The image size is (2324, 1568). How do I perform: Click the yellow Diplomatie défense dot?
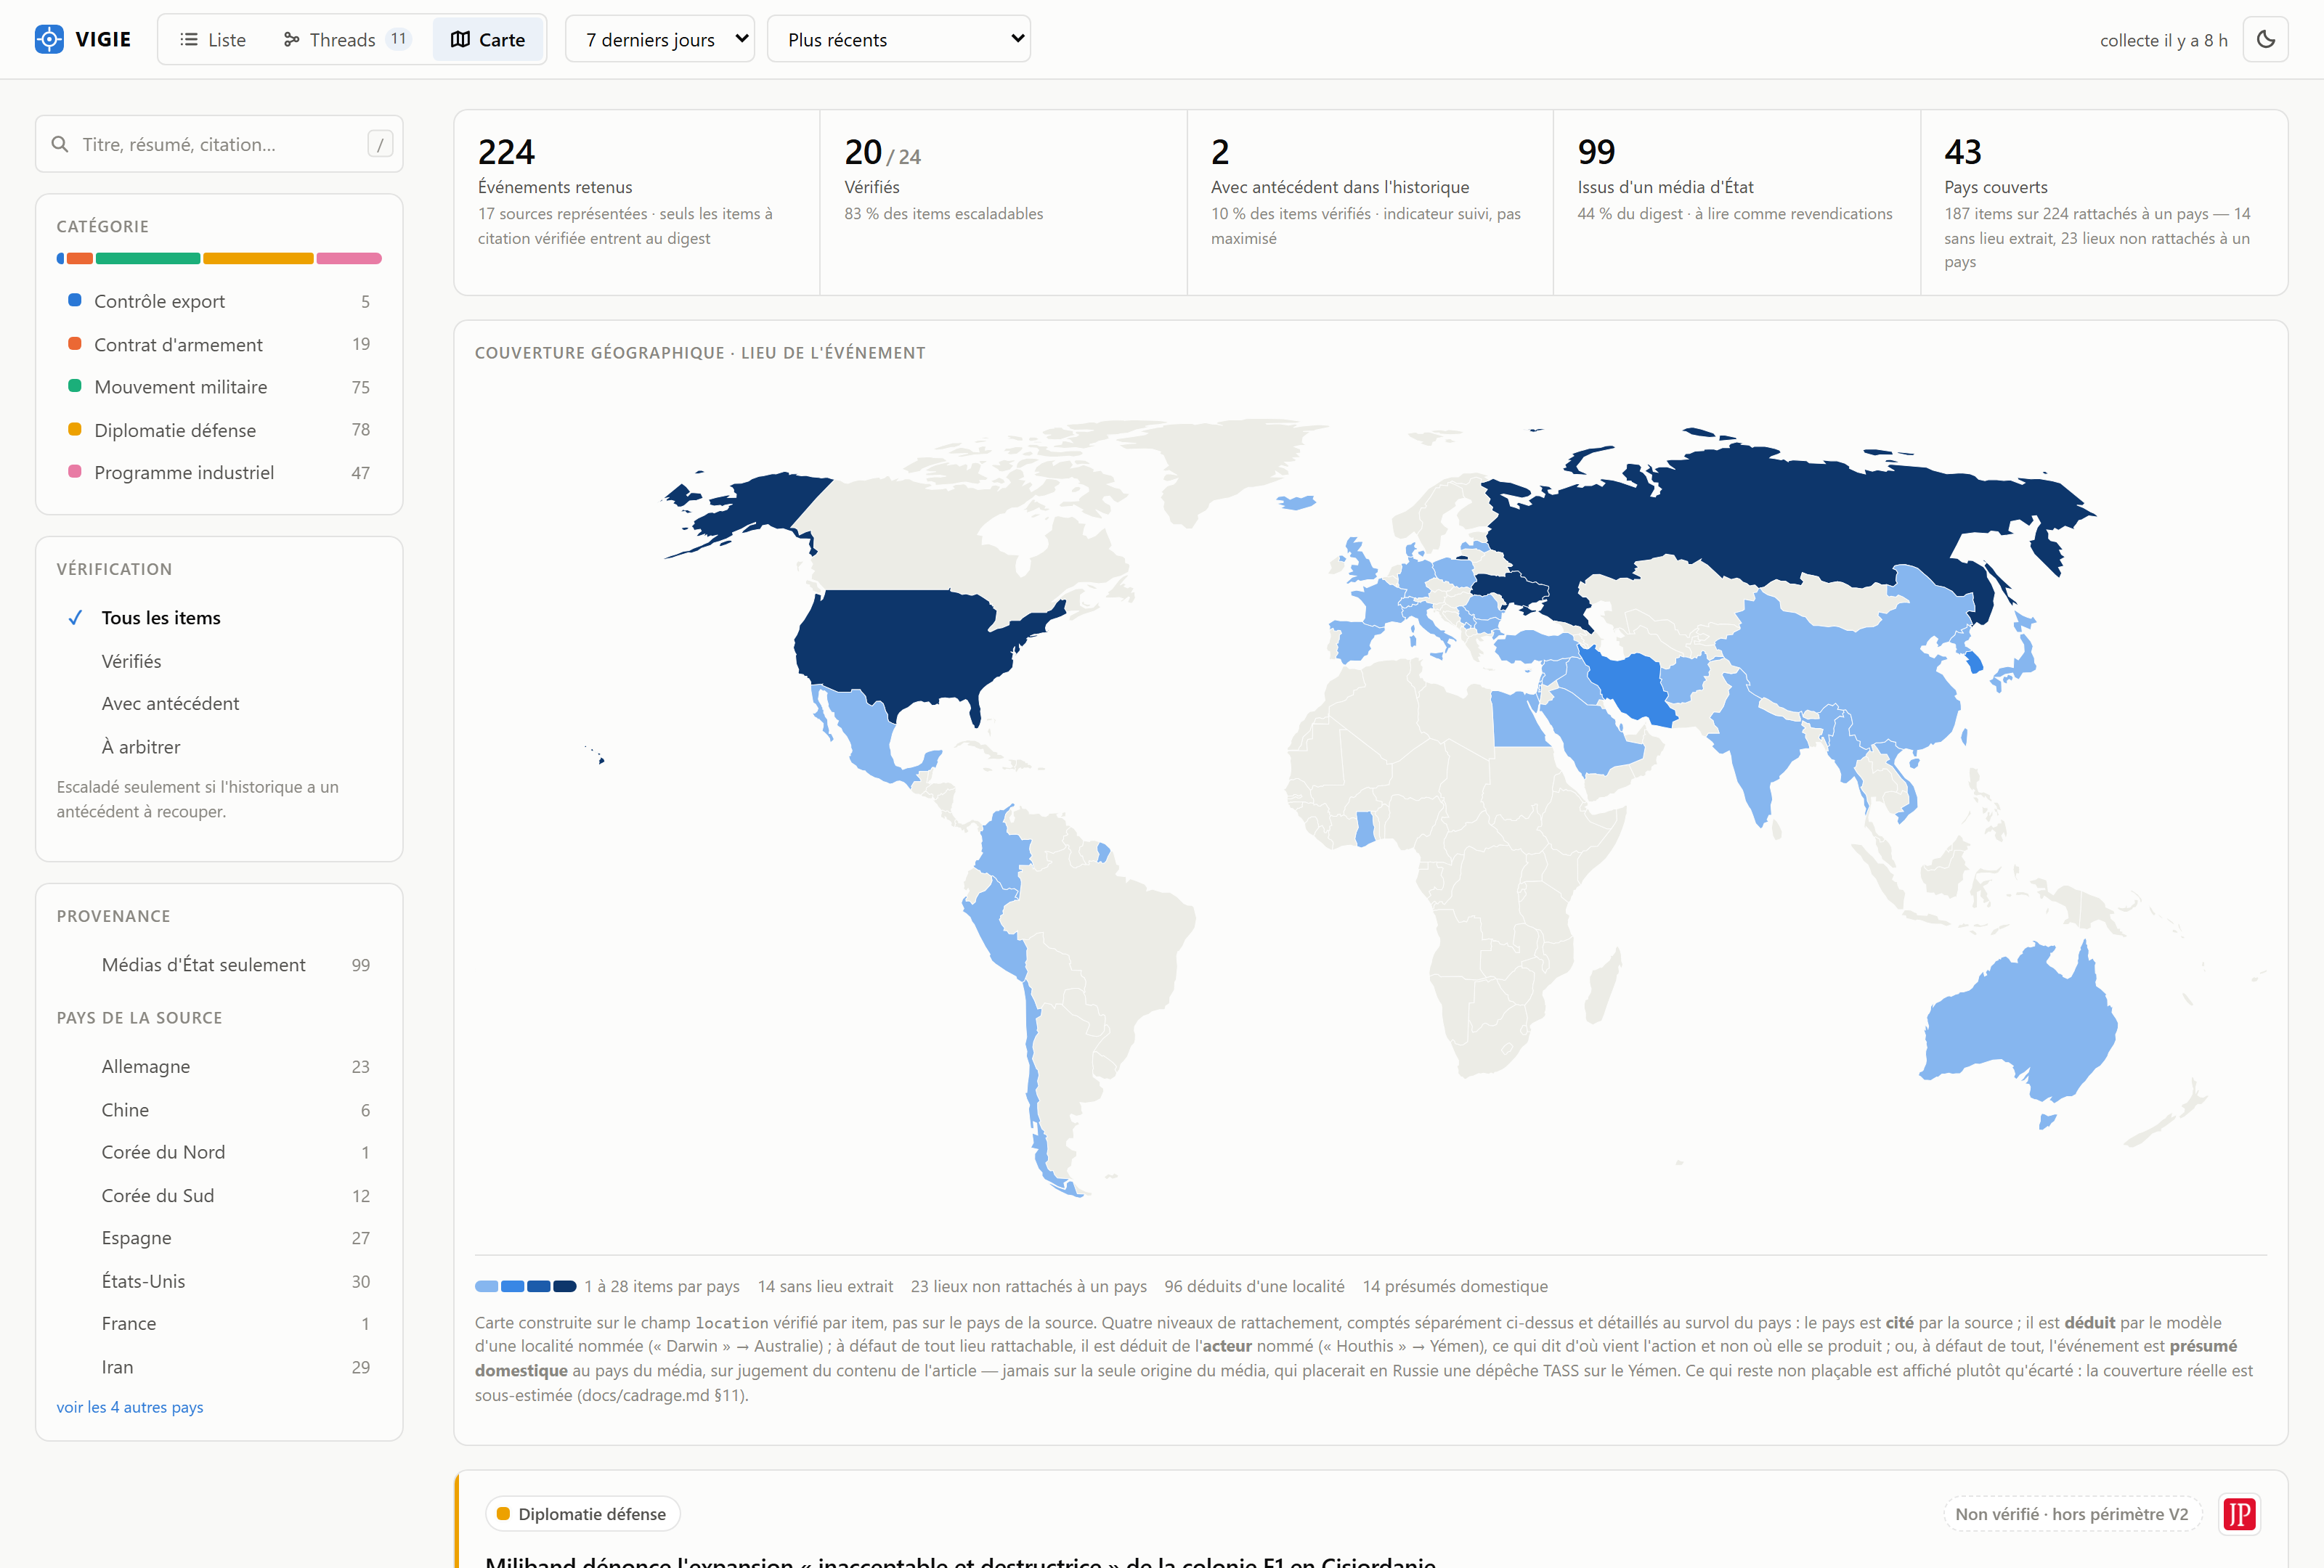pos(75,429)
